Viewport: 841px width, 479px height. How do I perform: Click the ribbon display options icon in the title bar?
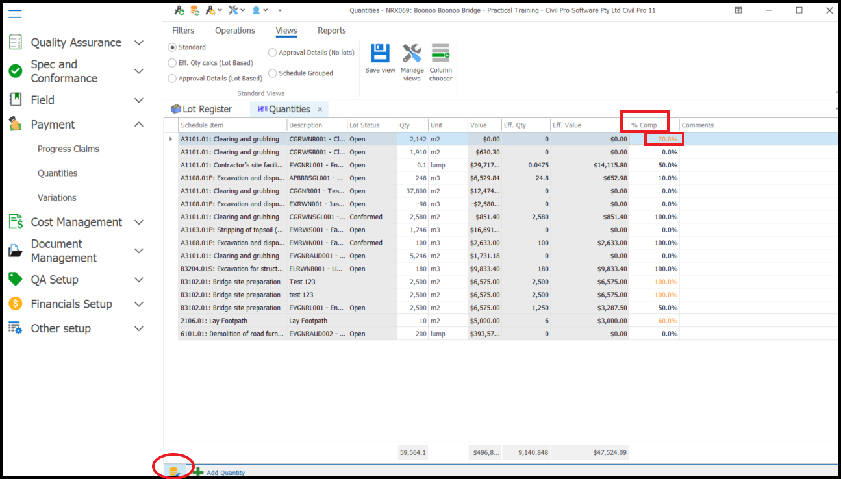point(738,10)
